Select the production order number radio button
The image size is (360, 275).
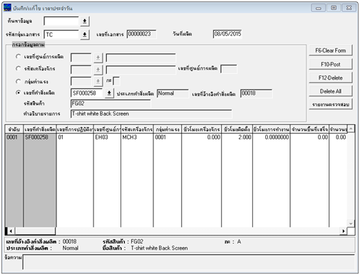(x=18, y=93)
